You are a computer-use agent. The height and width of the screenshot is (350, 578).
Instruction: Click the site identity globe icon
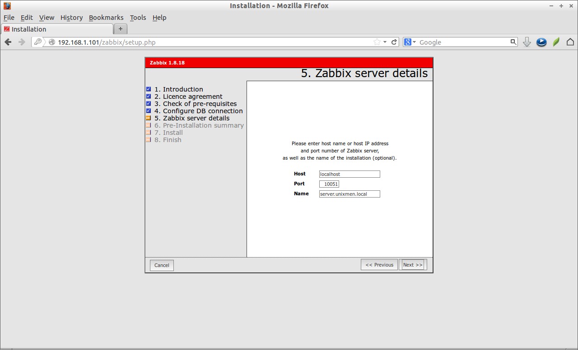pyautogui.click(x=52, y=42)
